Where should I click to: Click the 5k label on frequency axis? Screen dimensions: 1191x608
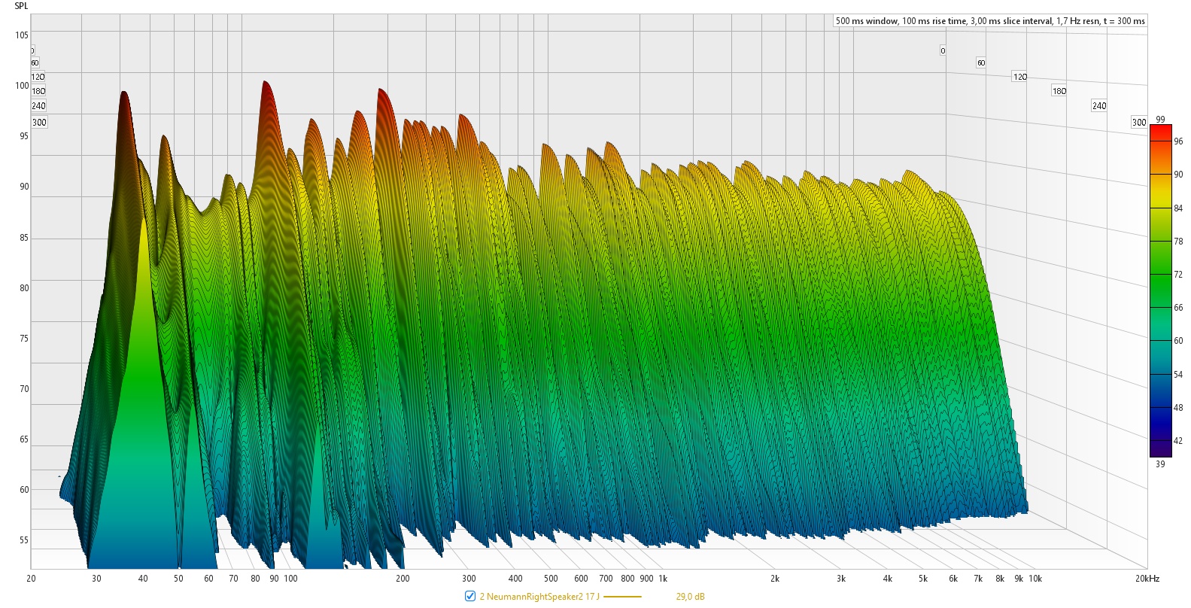coord(923,579)
